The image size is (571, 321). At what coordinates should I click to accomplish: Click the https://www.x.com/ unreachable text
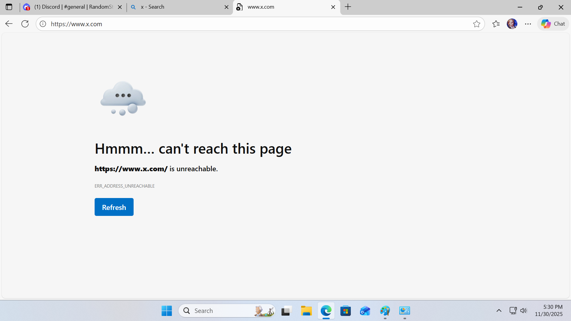pos(156,169)
